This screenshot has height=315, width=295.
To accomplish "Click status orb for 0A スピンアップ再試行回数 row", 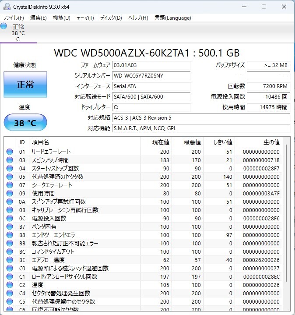I will coord(10,202).
